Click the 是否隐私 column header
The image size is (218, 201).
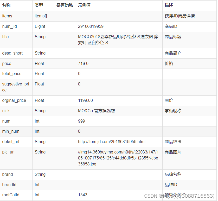click(x=65, y=5)
